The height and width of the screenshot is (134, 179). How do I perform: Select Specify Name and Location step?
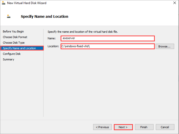click(x=22, y=48)
